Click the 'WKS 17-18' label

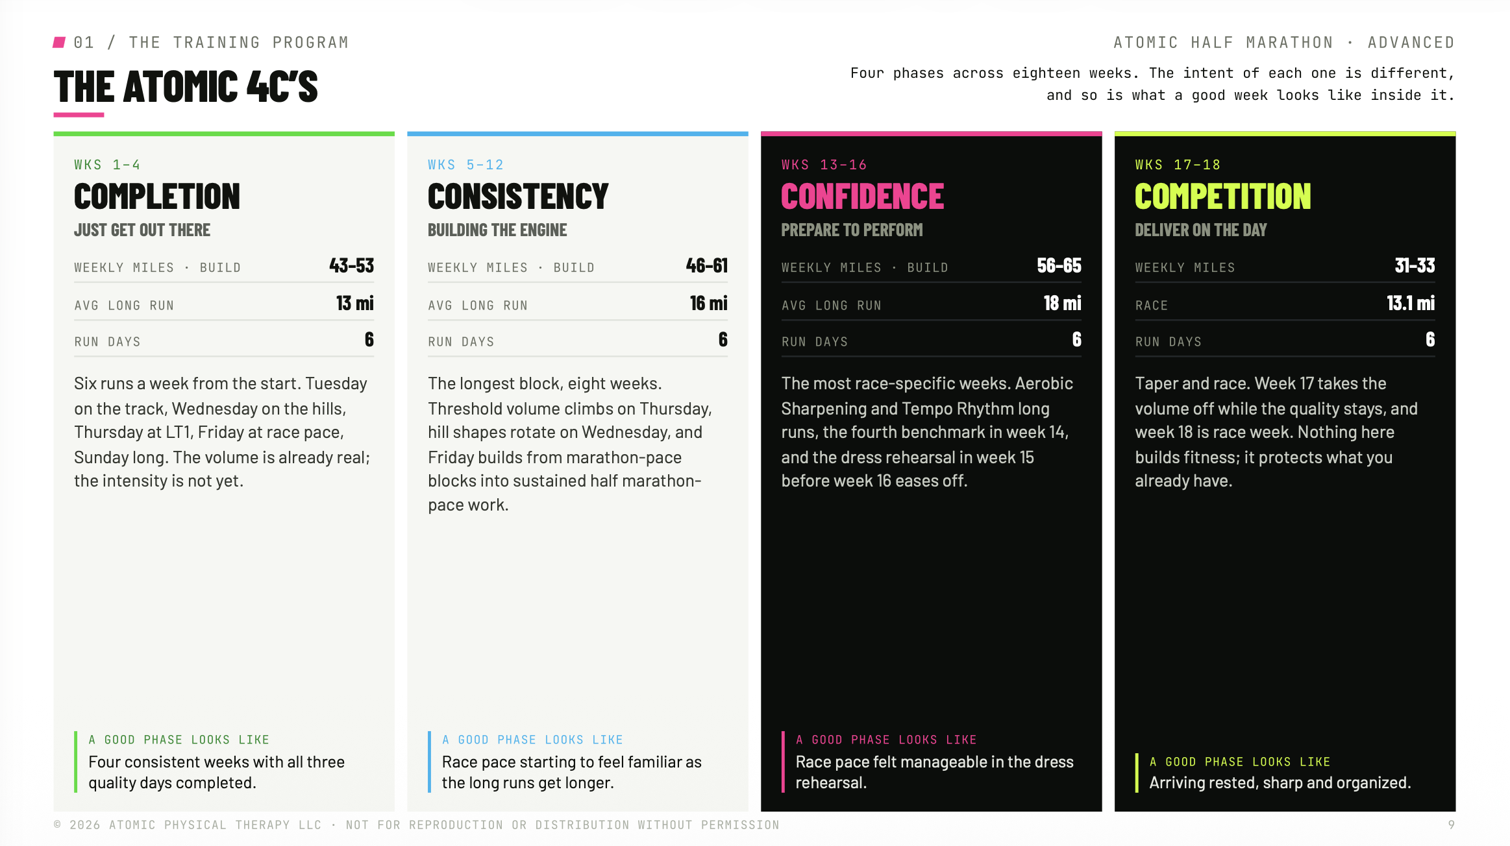tap(1178, 165)
